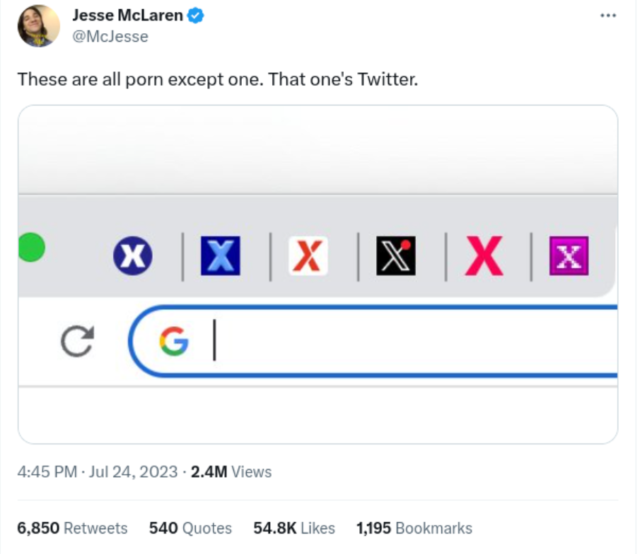The width and height of the screenshot is (640, 554).
Task: Click the green window button
Action: [x=31, y=248]
